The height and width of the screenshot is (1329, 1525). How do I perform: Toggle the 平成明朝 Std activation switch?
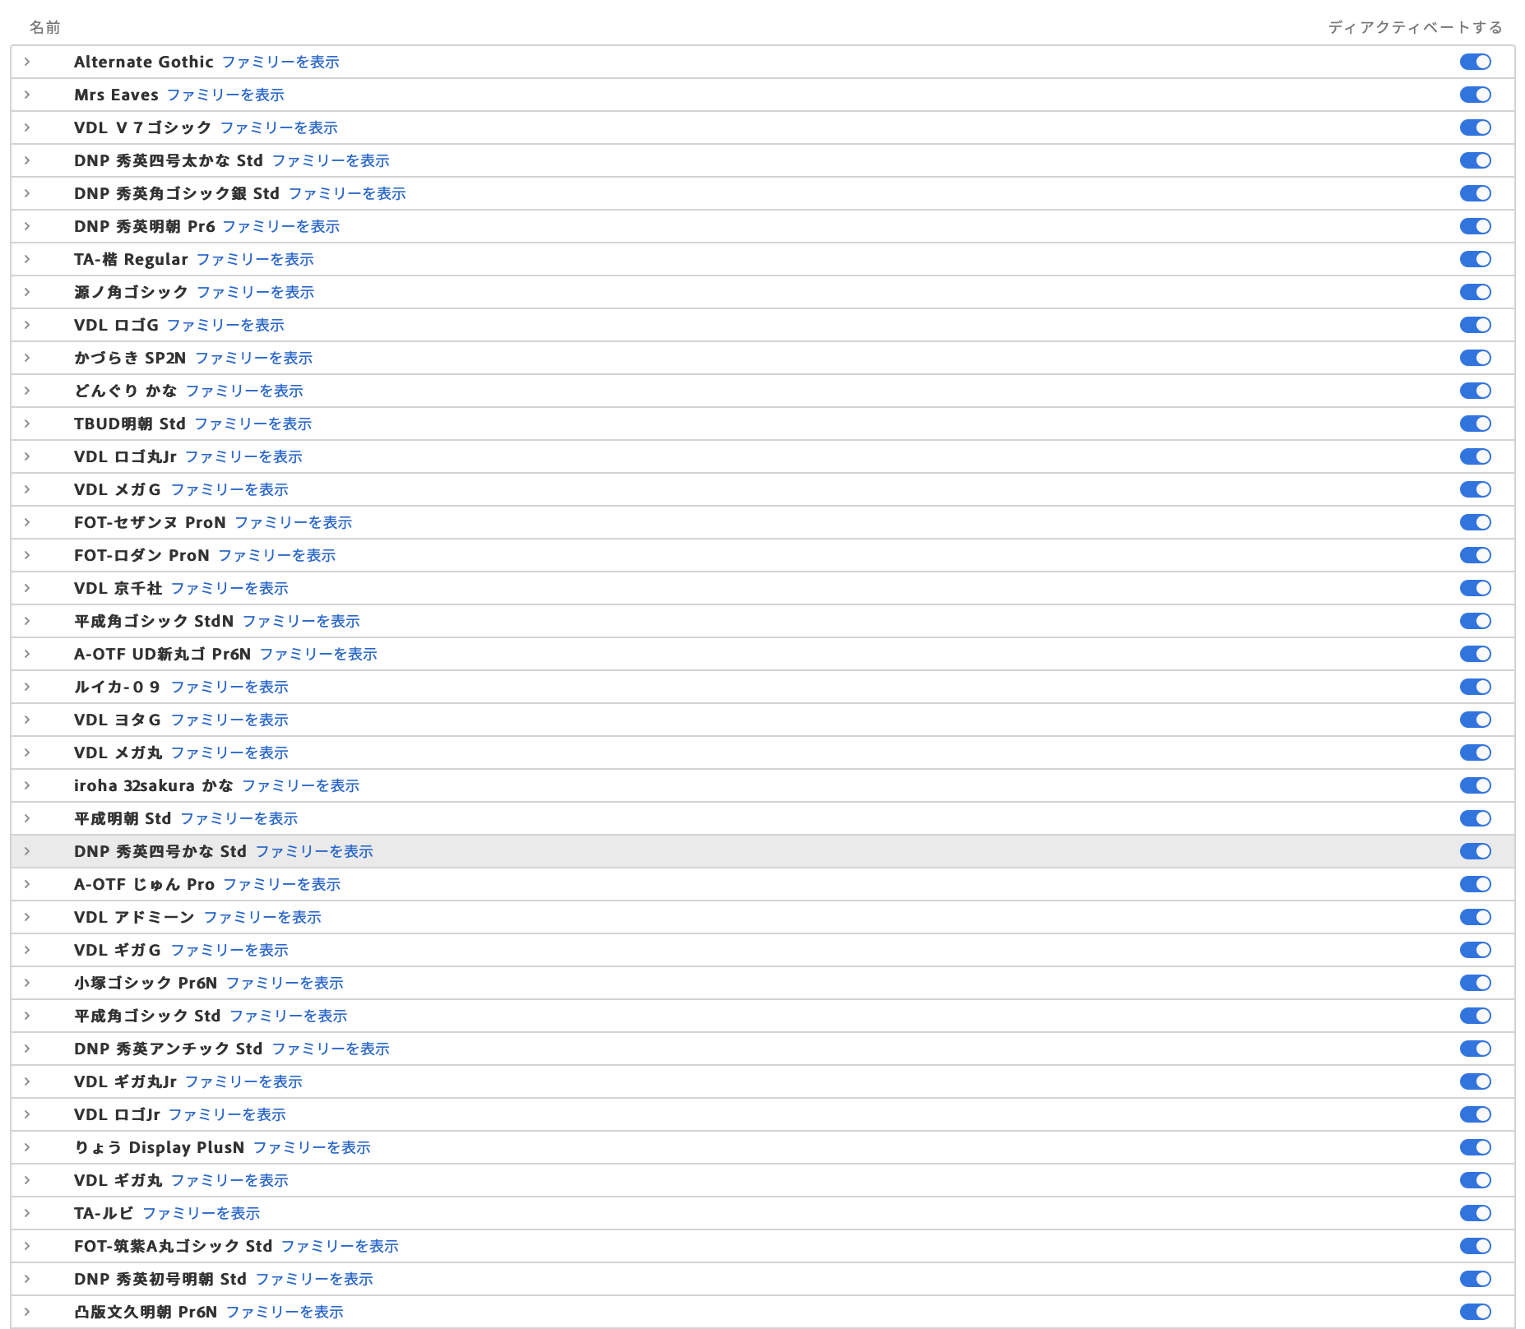[1476, 818]
